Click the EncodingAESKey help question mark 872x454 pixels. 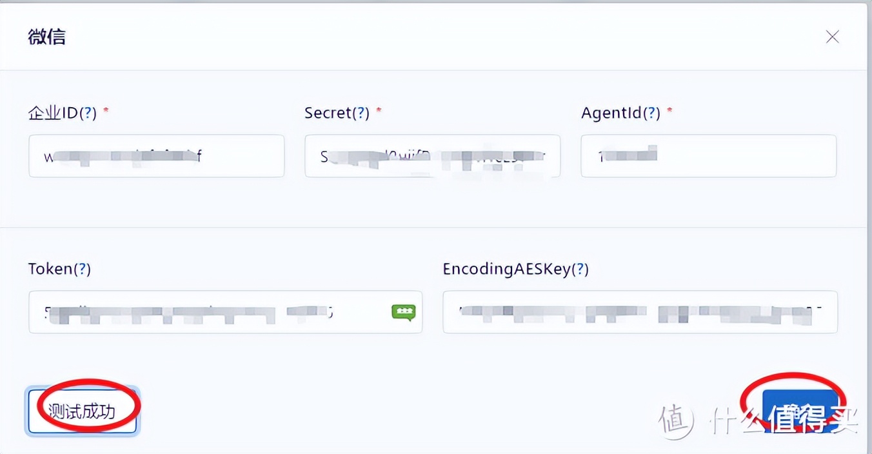580,269
